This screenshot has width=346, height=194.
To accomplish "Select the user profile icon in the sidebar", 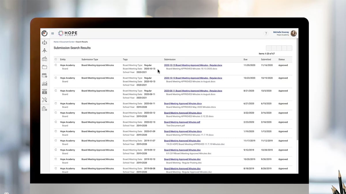I will click(x=45, y=50).
